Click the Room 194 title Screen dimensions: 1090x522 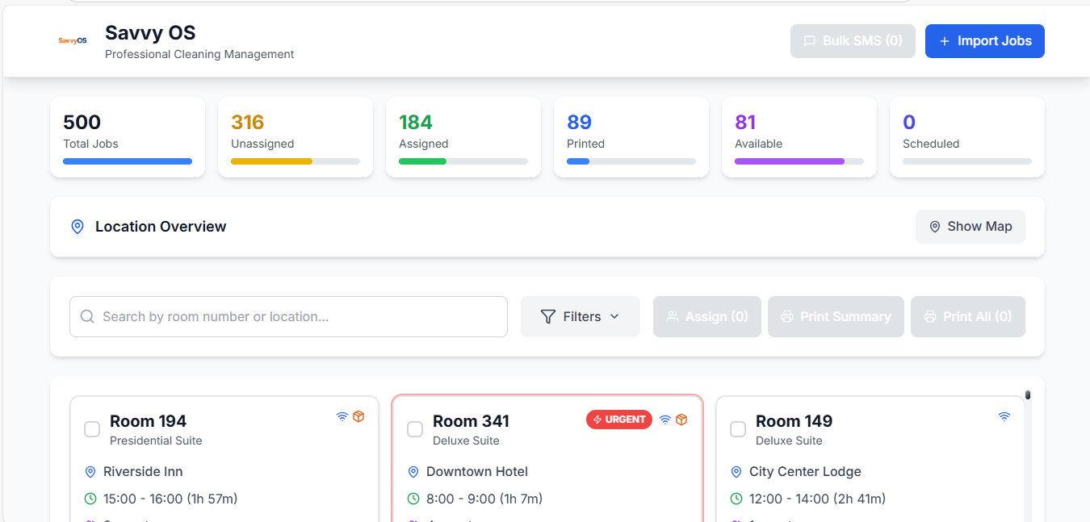pos(148,421)
